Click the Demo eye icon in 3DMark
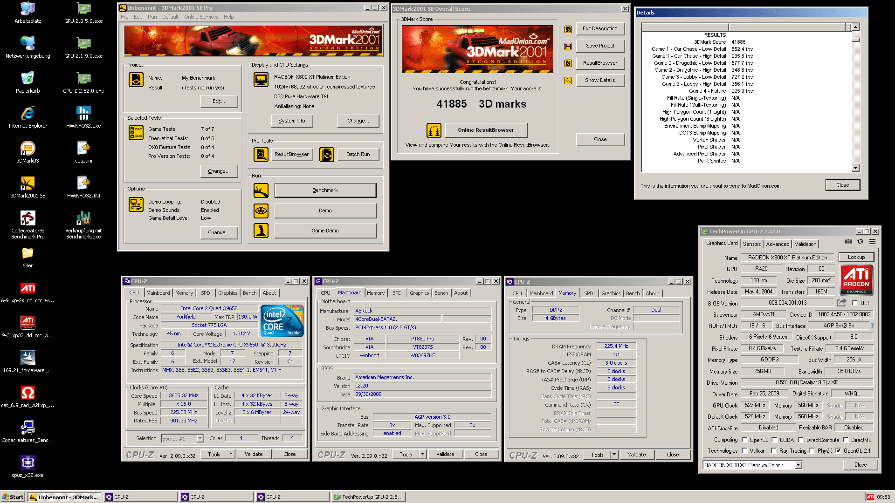The height and width of the screenshot is (503, 895). pos(261,211)
